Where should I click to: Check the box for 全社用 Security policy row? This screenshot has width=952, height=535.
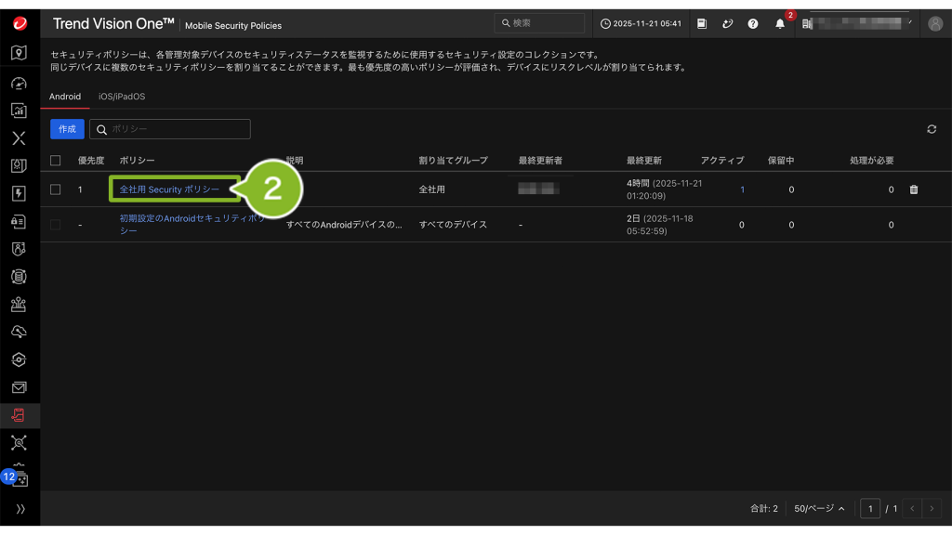[56, 189]
